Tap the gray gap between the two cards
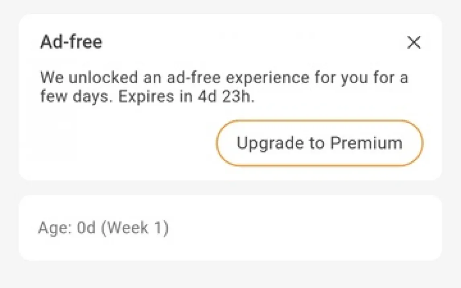The width and height of the screenshot is (461, 288). pyautogui.click(x=230, y=187)
